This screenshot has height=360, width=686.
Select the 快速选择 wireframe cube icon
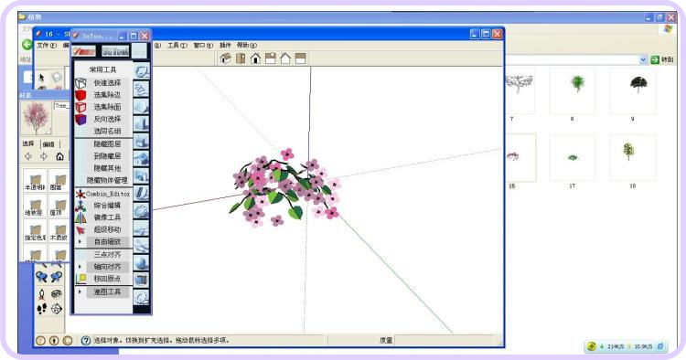(x=80, y=83)
